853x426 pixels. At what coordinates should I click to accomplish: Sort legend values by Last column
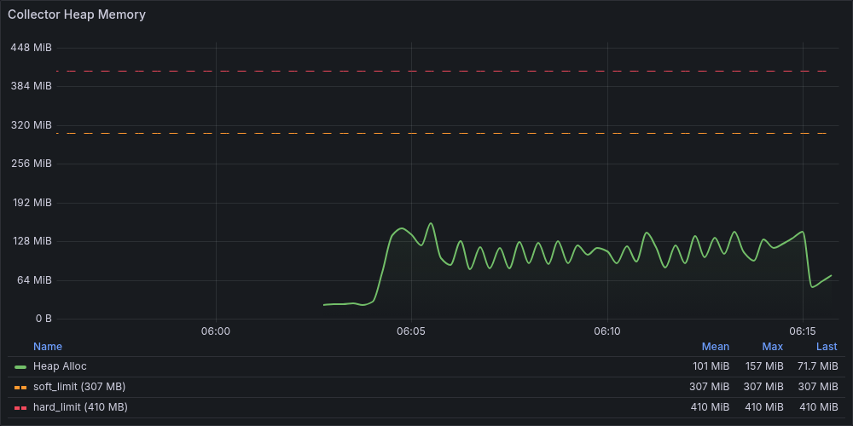click(x=826, y=347)
